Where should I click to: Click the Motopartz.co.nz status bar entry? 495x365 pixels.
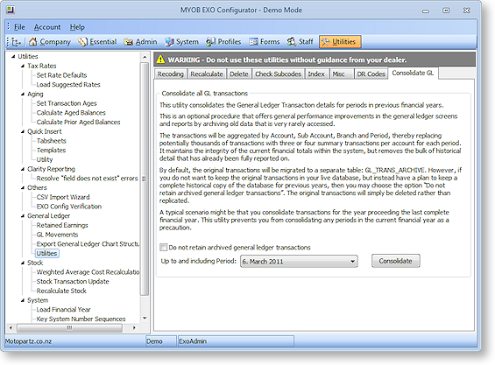28,341
